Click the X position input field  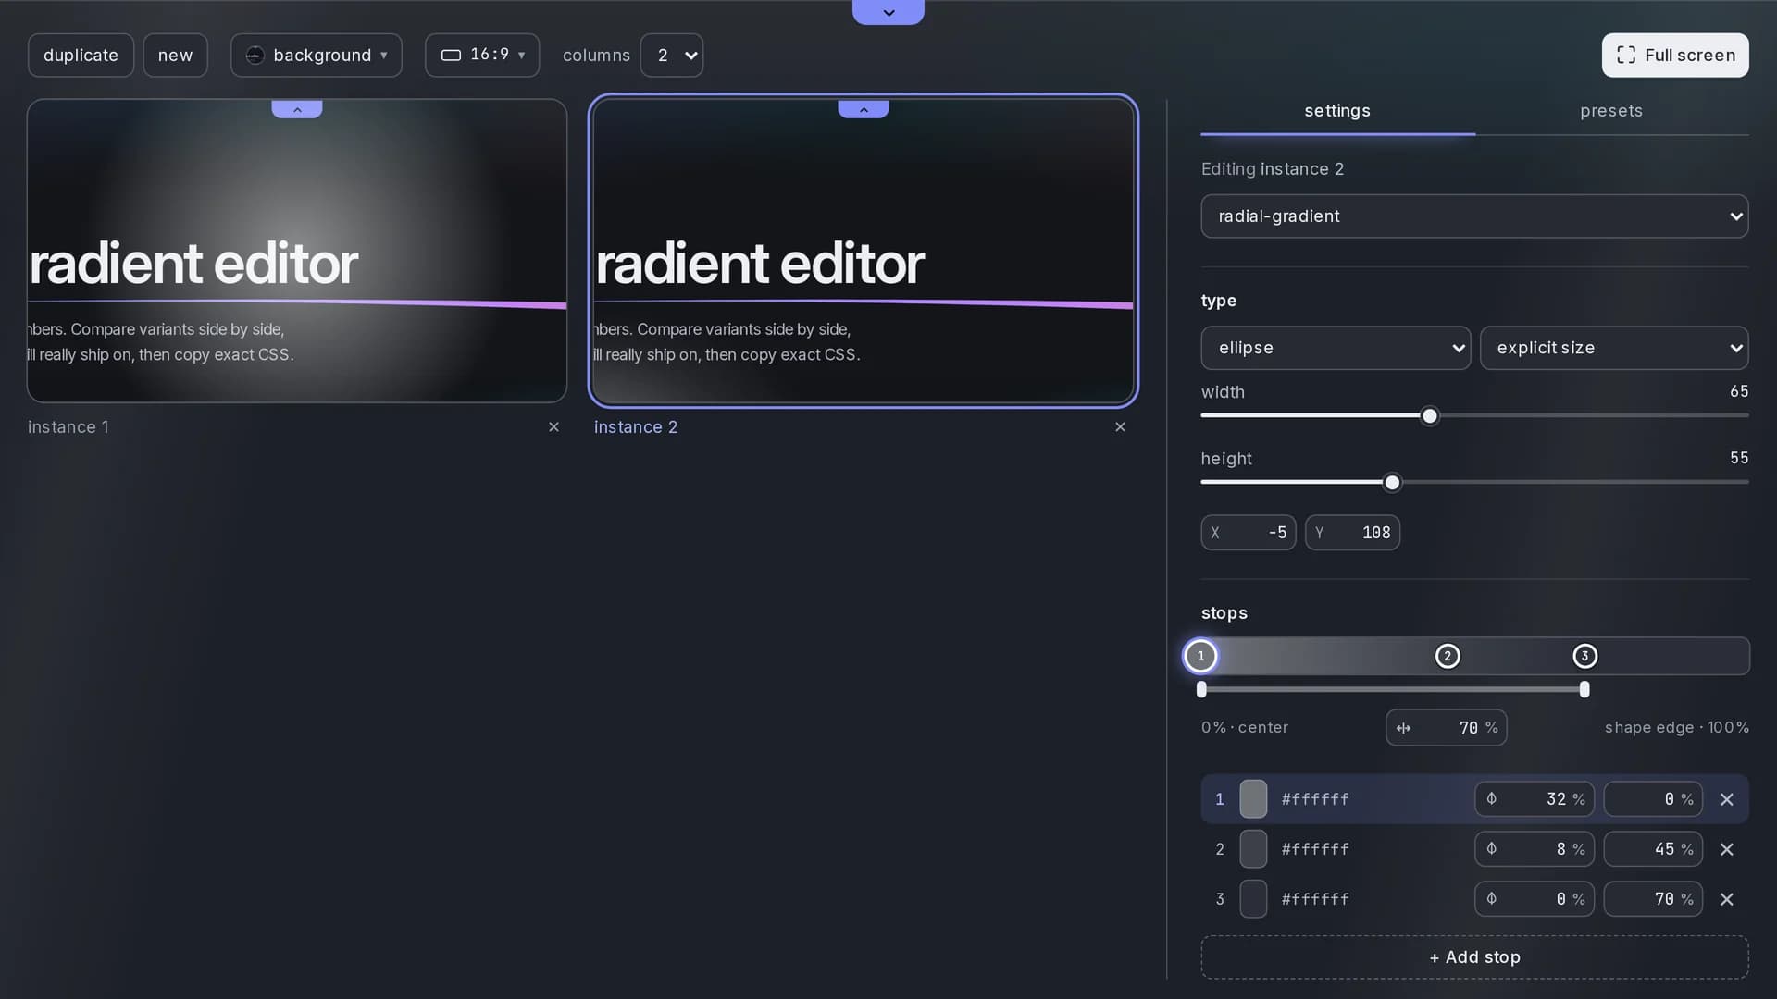coord(1249,533)
